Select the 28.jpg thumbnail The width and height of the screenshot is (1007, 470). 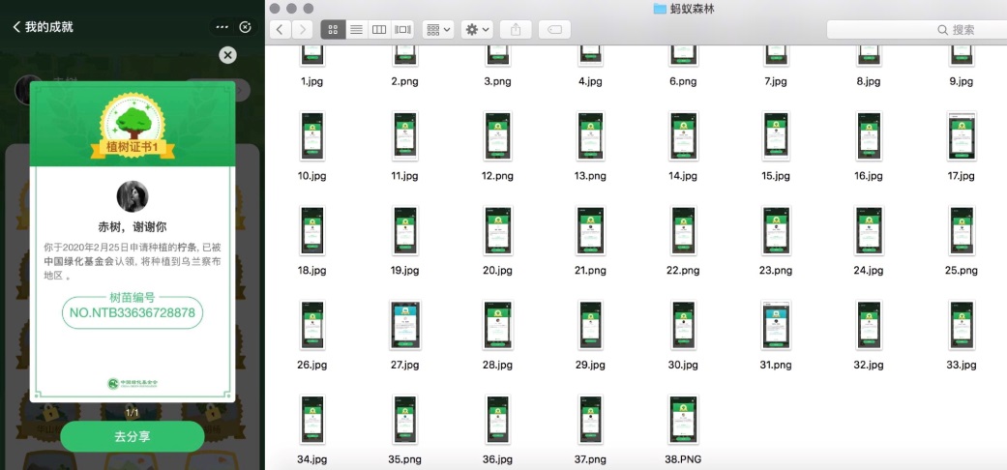498,325
